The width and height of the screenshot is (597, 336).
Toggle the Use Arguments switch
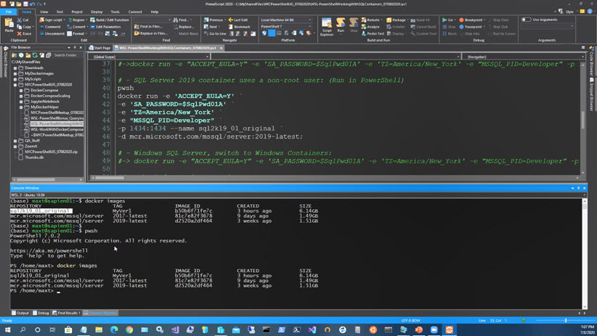tap(526, 20)
